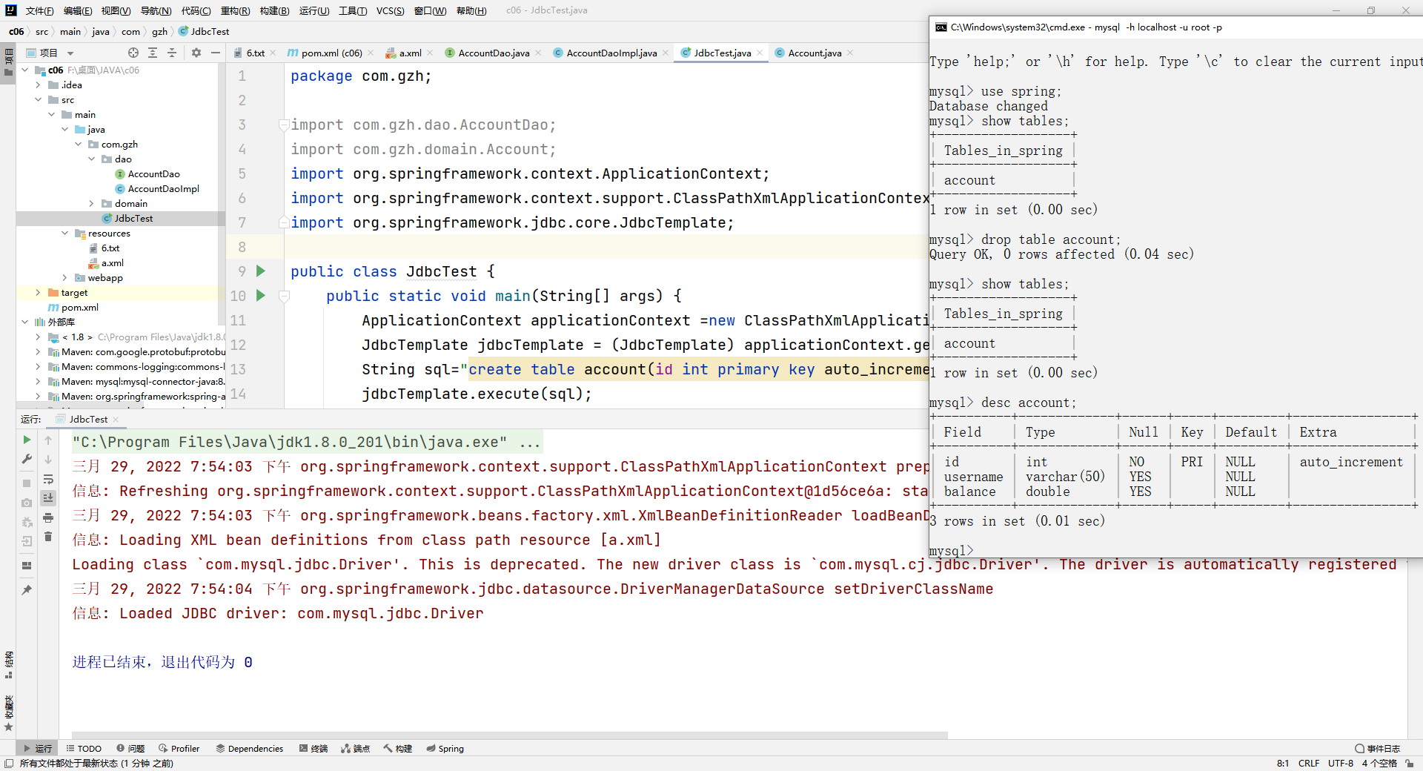Clear console with the trash icon

[48, 537]
